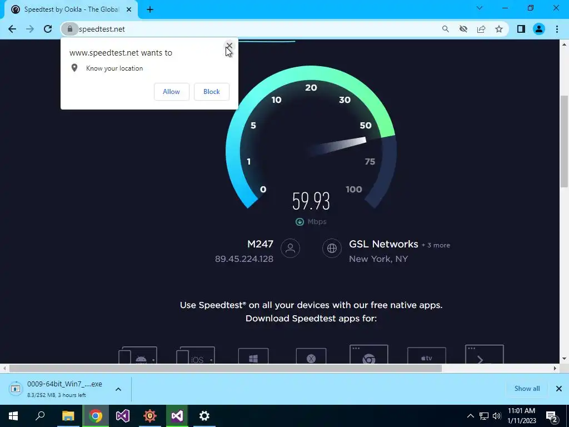The height and width of the screenshot is (427, 569).
Task: Block speedtest.net location access
Action: tap(212, 92)
